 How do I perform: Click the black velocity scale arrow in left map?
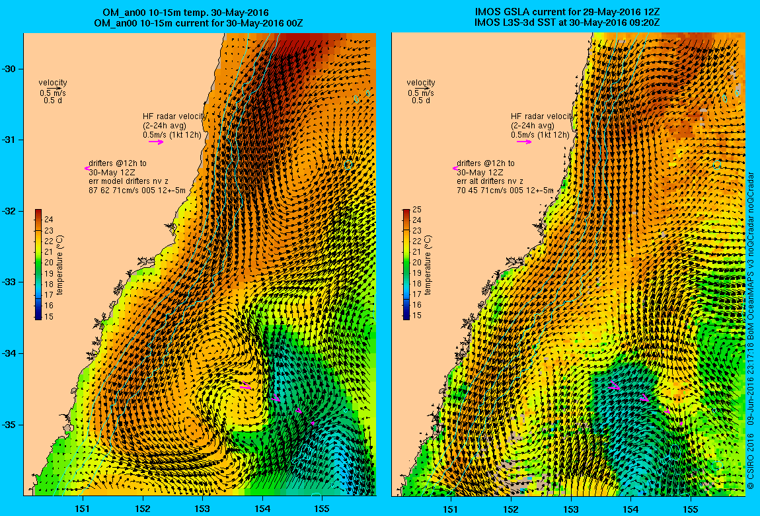[56, 88]
